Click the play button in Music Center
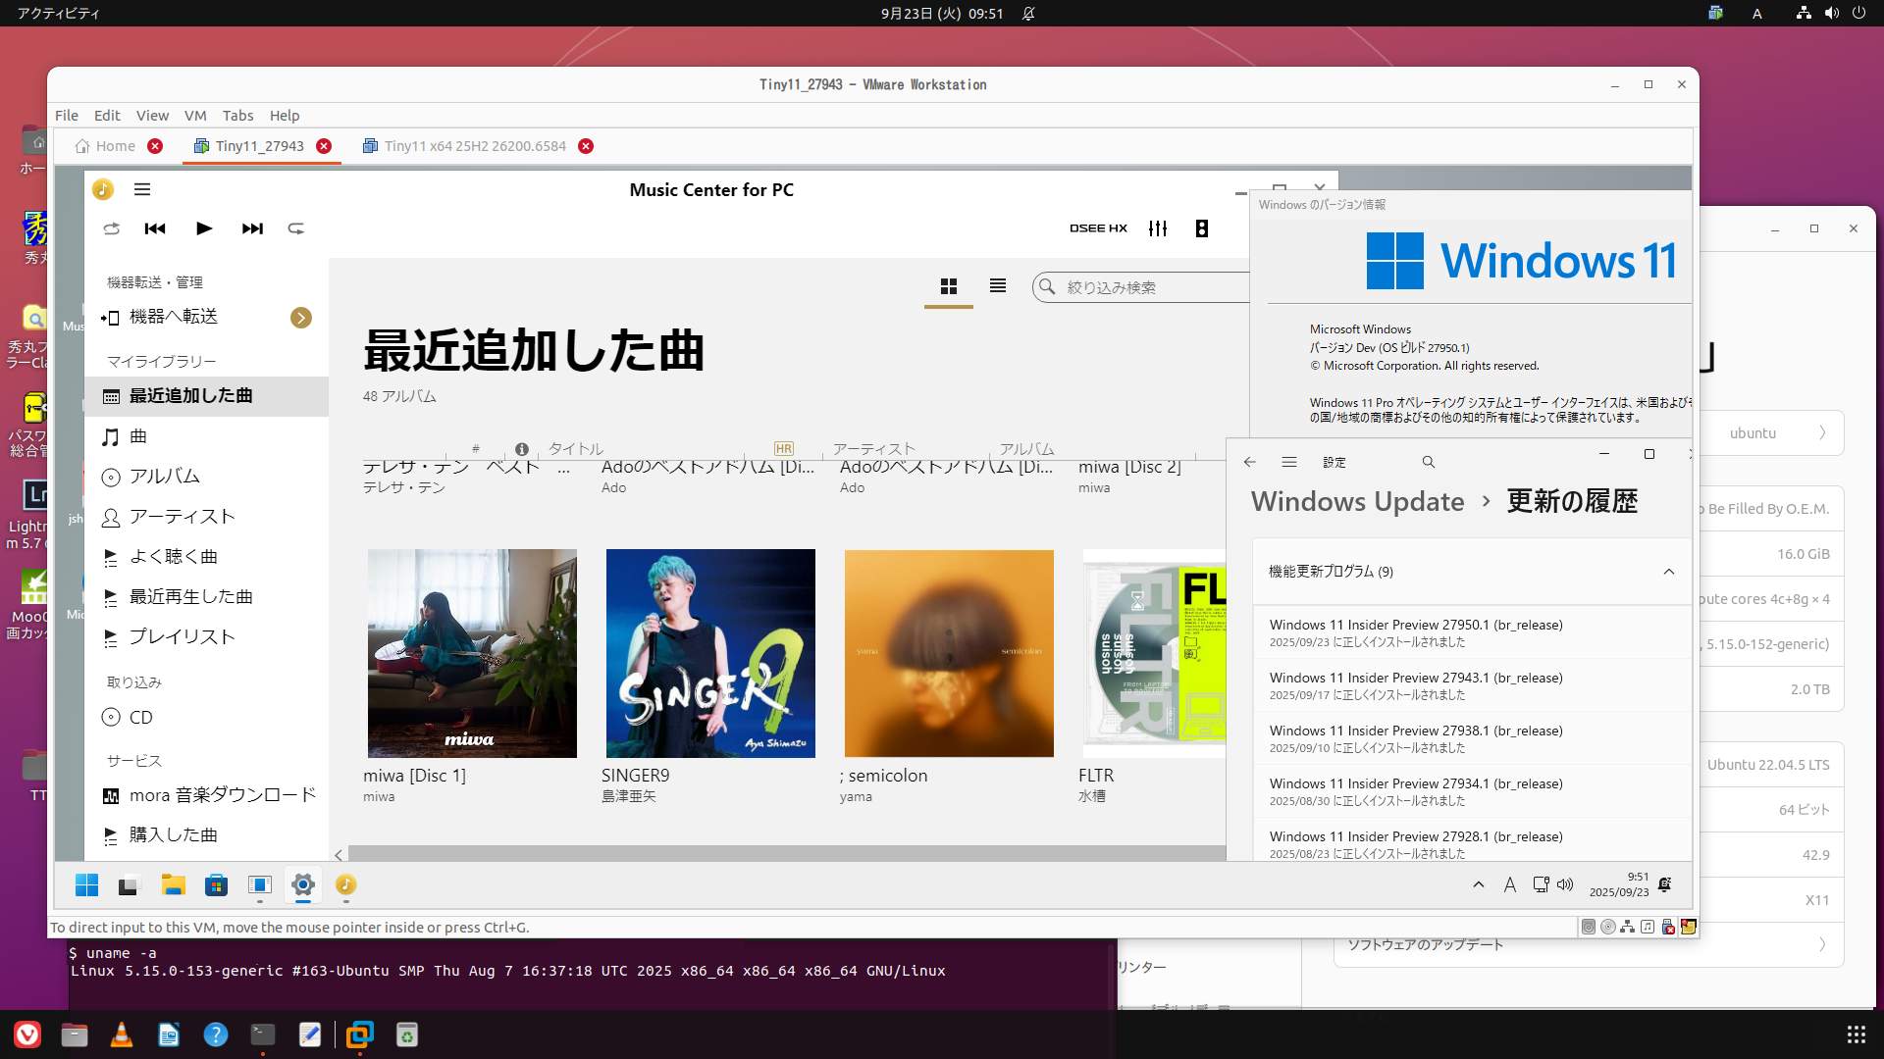1884x1059 pixels. coord(204,228)
